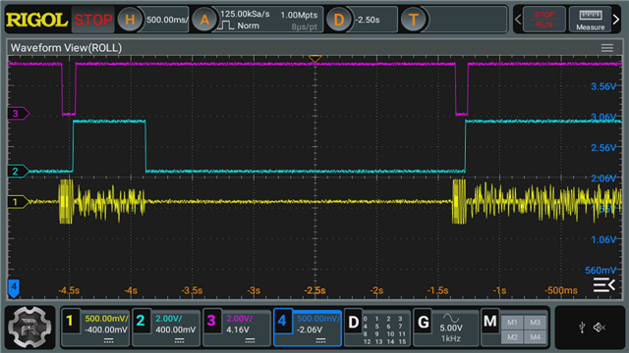The image size is (629, 353).
Task: Click the USB connection icon
Action: coord(582,328)
